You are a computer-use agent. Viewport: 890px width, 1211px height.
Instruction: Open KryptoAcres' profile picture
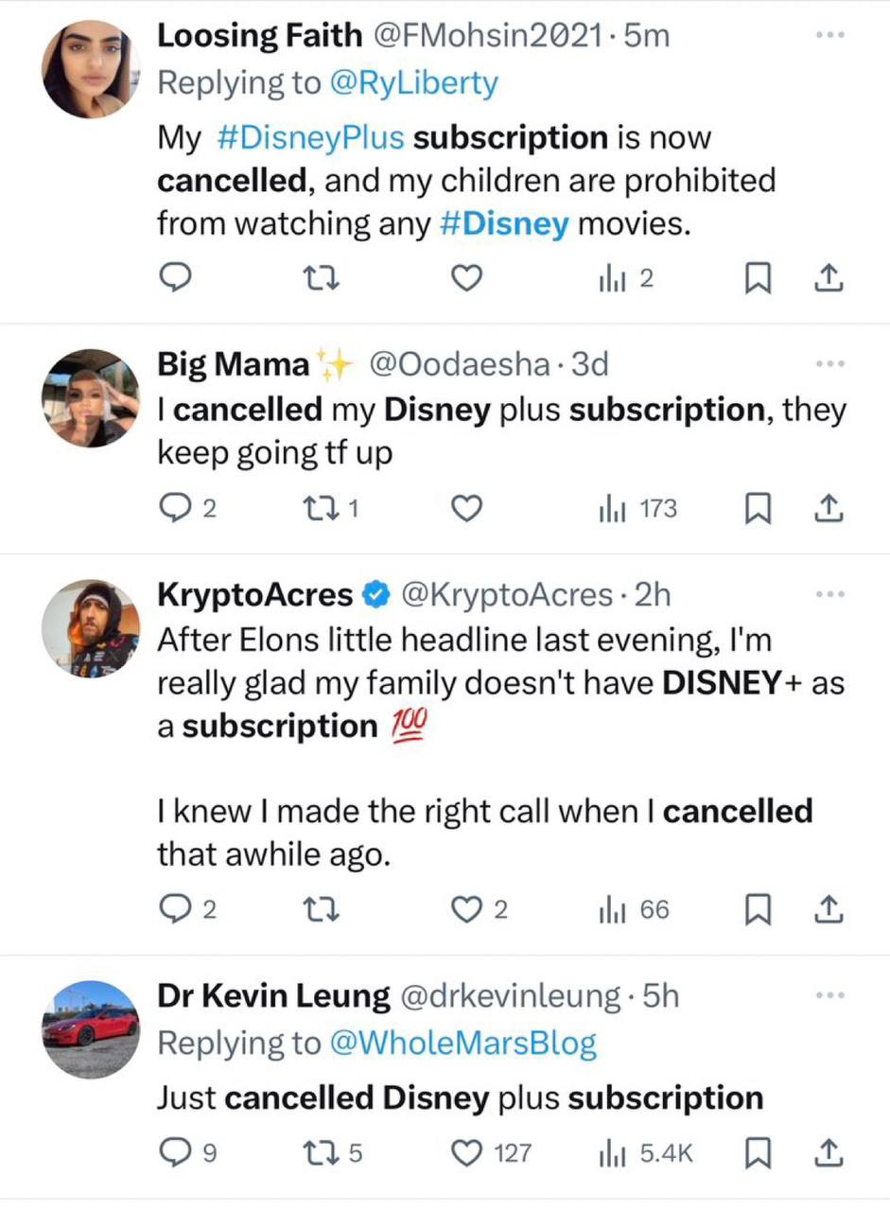coord(92,627)
